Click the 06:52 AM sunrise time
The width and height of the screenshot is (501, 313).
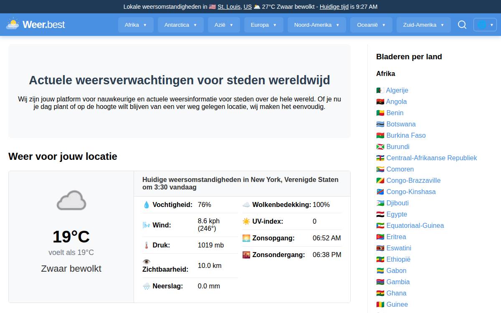click(x=327, y=238)
